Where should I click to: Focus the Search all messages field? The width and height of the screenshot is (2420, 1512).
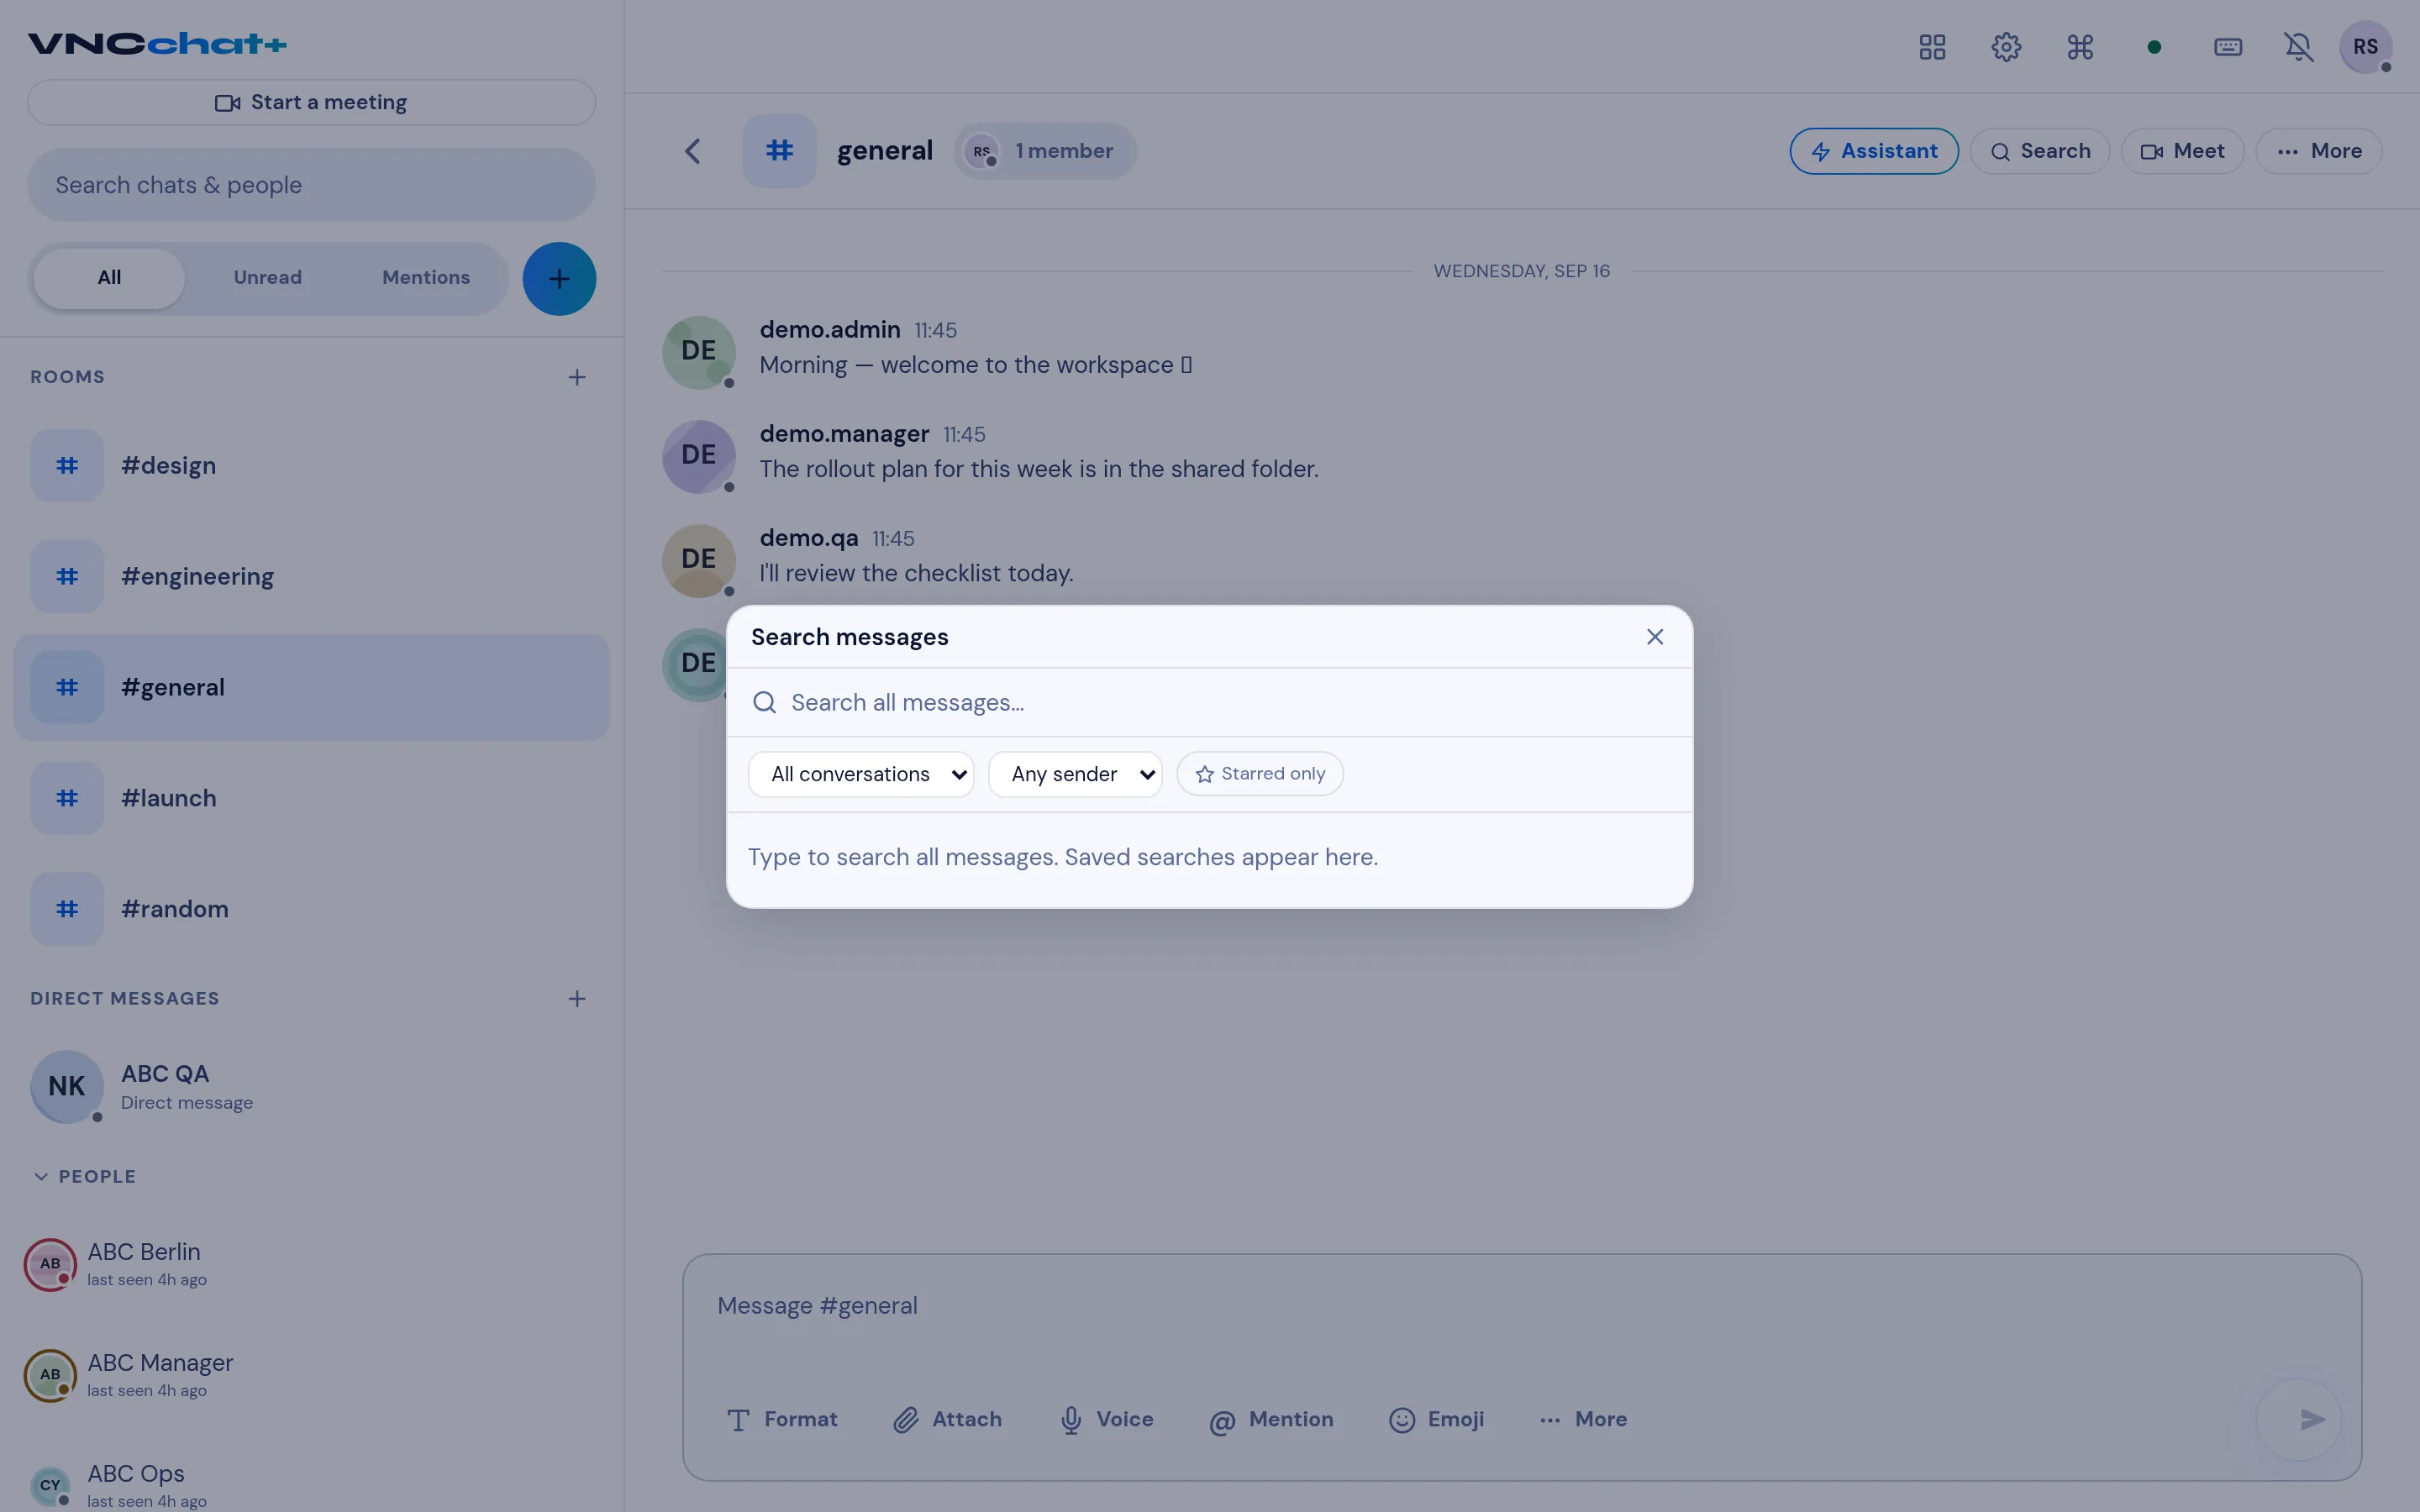pos(1209,703)
